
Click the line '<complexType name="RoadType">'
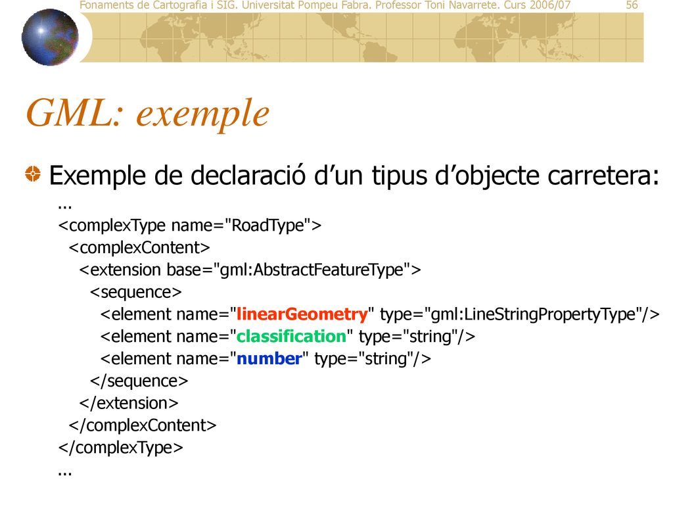pos(190,226)
